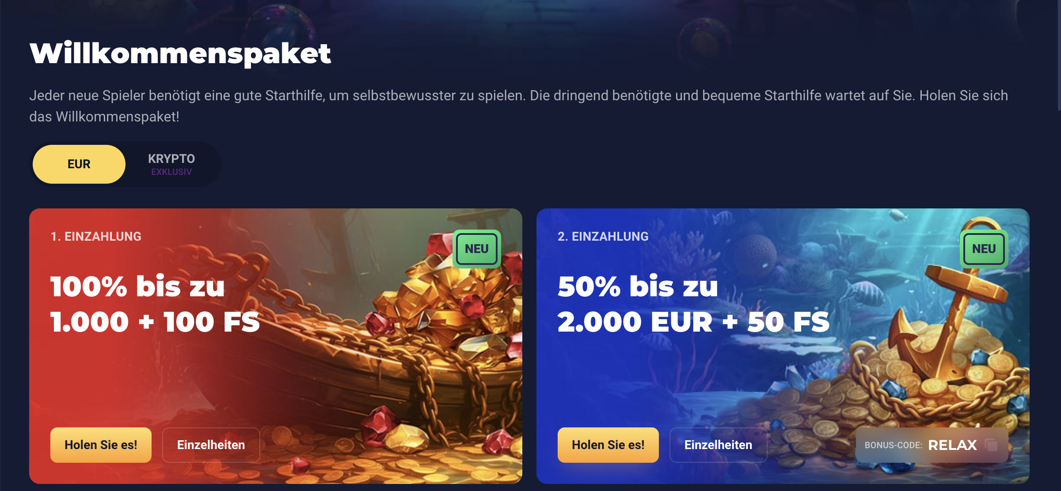
Task: Click the 2. EINZAHLUNG label
Action: 603,237
